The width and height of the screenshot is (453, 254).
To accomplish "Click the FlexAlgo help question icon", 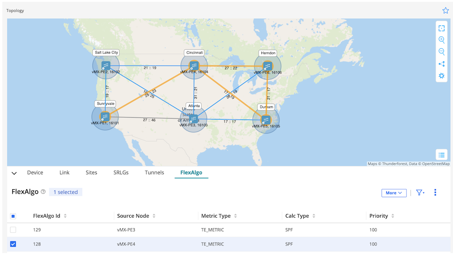I will [43, 192].
